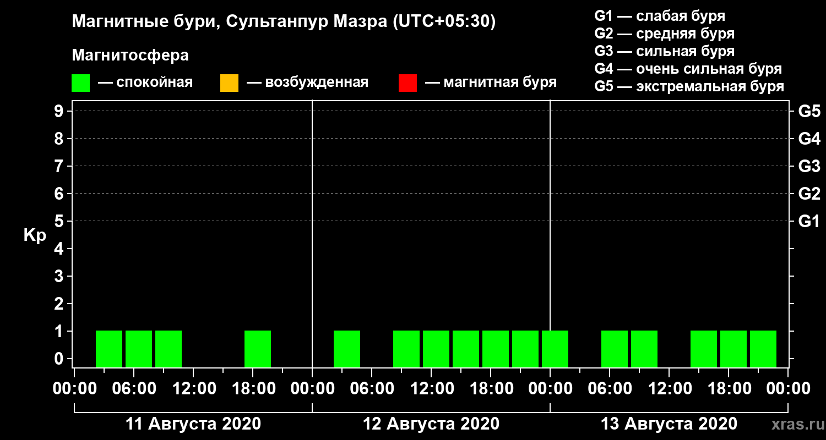The height and width of the screenshot is (440, 826).
Task: Click the green bar above 12:00 on 12 Августа
Action: coord(436,349)
